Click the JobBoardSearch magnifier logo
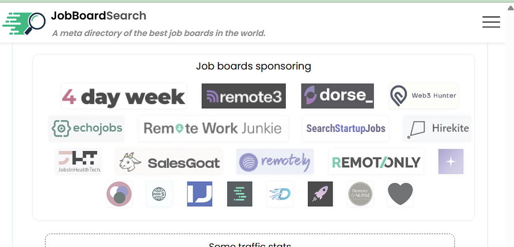514x247 pixels. (x=24, y=23)
